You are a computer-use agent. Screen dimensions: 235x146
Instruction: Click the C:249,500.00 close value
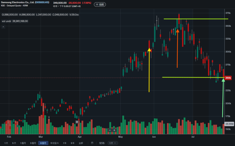(x=60, y=15)
